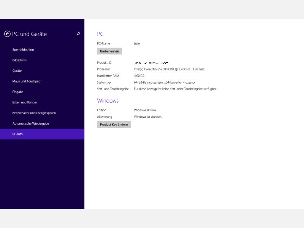Open the Geräte section
The width and height of the screenshot is (304, 228).
click(x=17, y=71)
